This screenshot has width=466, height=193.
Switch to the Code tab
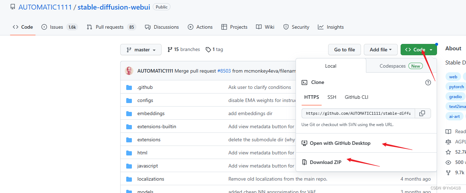pos(23,27)
